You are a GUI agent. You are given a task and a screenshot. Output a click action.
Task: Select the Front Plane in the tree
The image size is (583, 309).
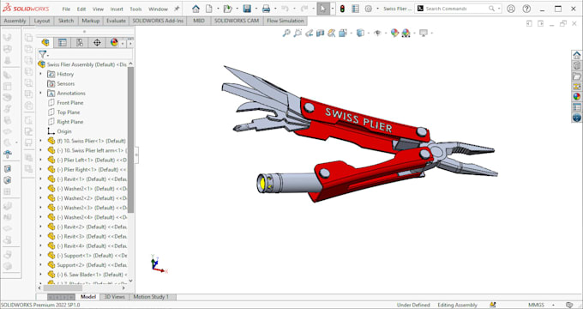click(70, 103)
